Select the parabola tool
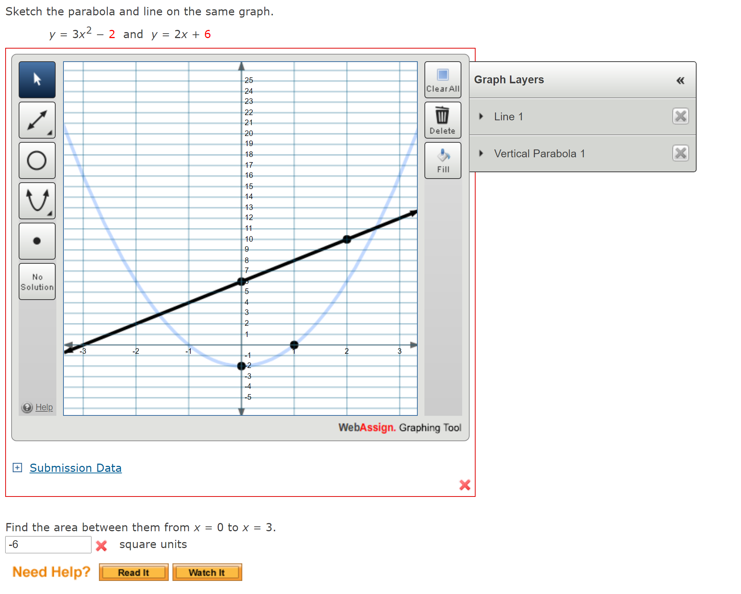 (x=37, y=201)
